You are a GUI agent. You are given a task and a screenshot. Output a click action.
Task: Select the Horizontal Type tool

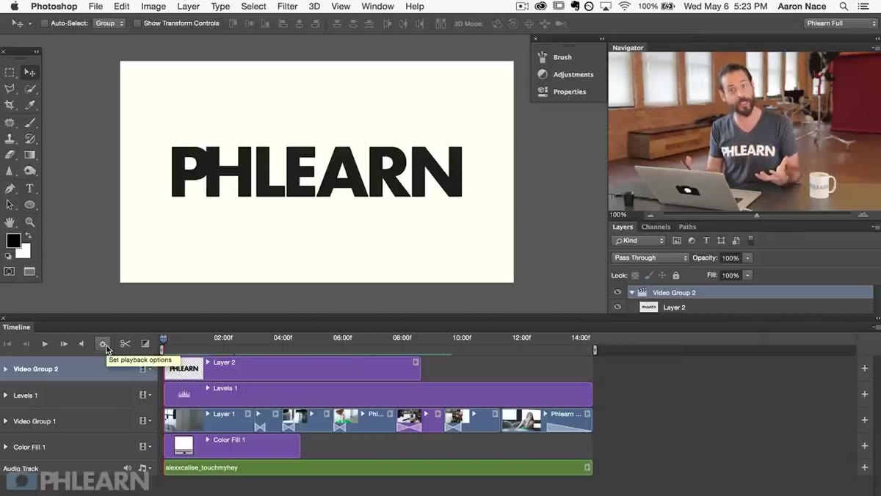point(30,189)
